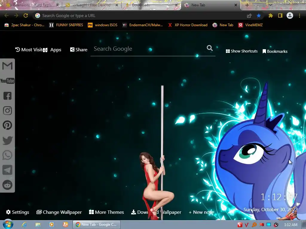
Task: Open Gmail from the page sidebar
Action: pos(7,66)
